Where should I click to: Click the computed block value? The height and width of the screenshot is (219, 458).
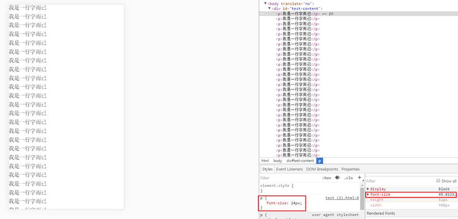[444, 189]
